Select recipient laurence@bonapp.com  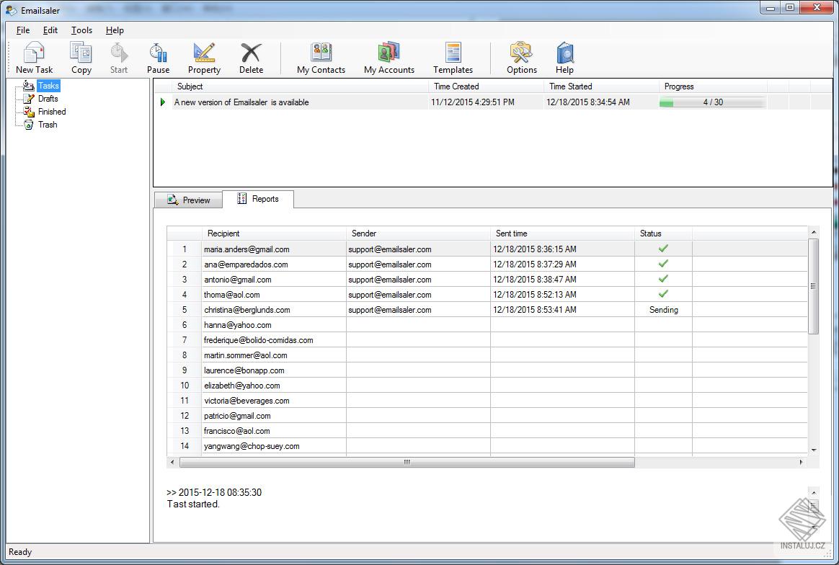244,370
